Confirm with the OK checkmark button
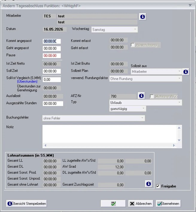This screenshot has height=212, width=196. (x=113, y=204)
